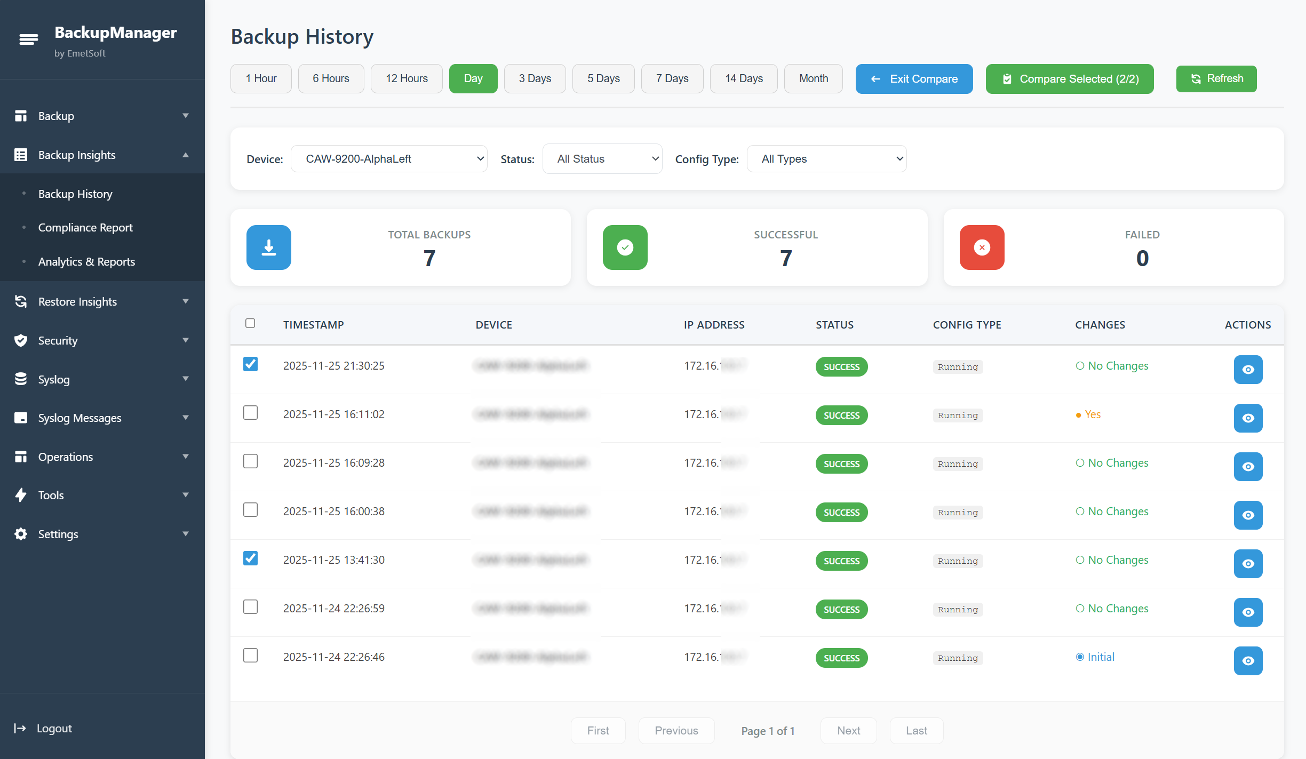Open the Config Type All Types dropdown
The image size is (1306, 759).
826,159
